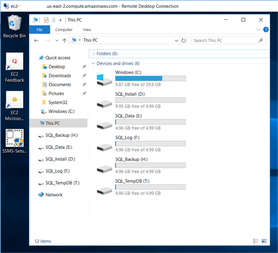
Task: Click the Back arrow navigation icon
Action: 36,40
